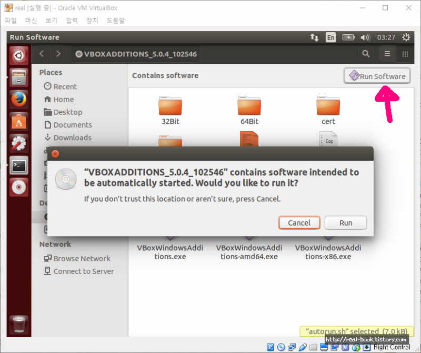Close the autorun dialog with the orange X
This screenshot has height=353, width=421.
point(55,154)
